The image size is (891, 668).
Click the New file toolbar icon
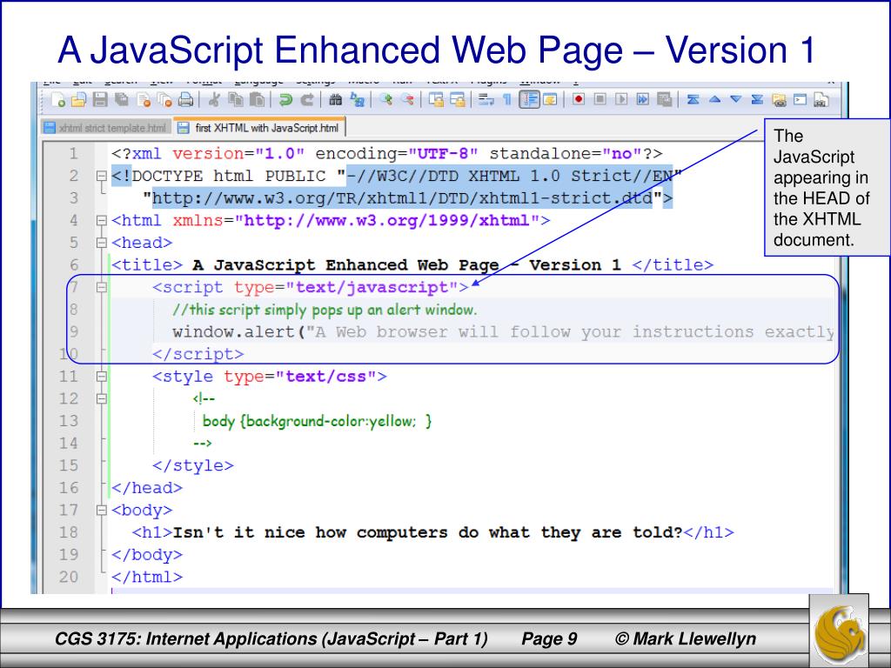57,100
